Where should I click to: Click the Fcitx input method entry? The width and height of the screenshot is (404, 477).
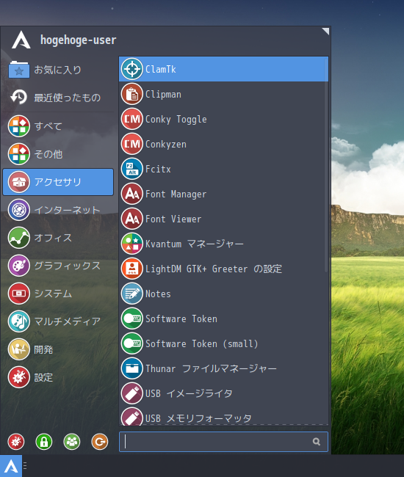click(x=223, y=169)
